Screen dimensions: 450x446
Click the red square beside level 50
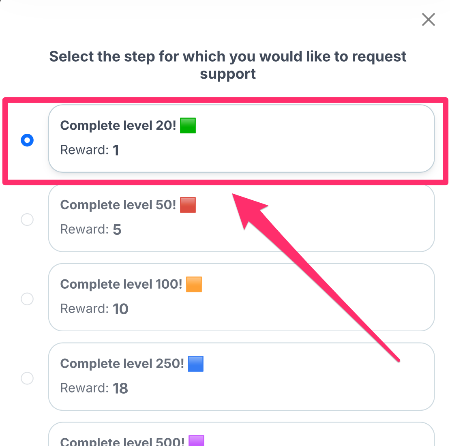point(188,205)
